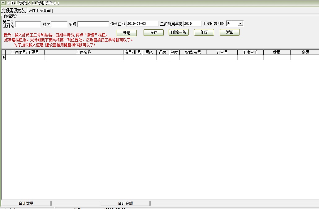Select the 工序名称 column header
Viewport: 319px width, 209px height.
(x=84, y=52)
